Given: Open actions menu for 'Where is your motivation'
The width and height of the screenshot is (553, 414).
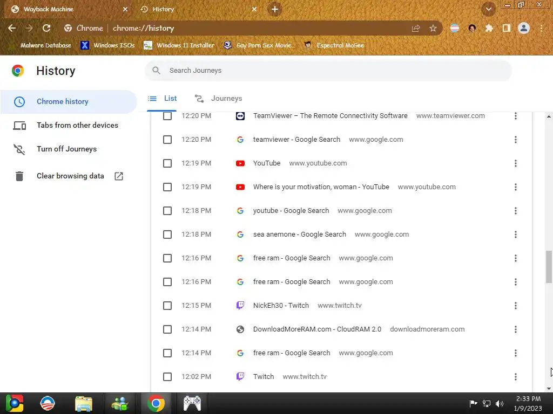Looking at the screenshot, I should click(x=516, y=187).
